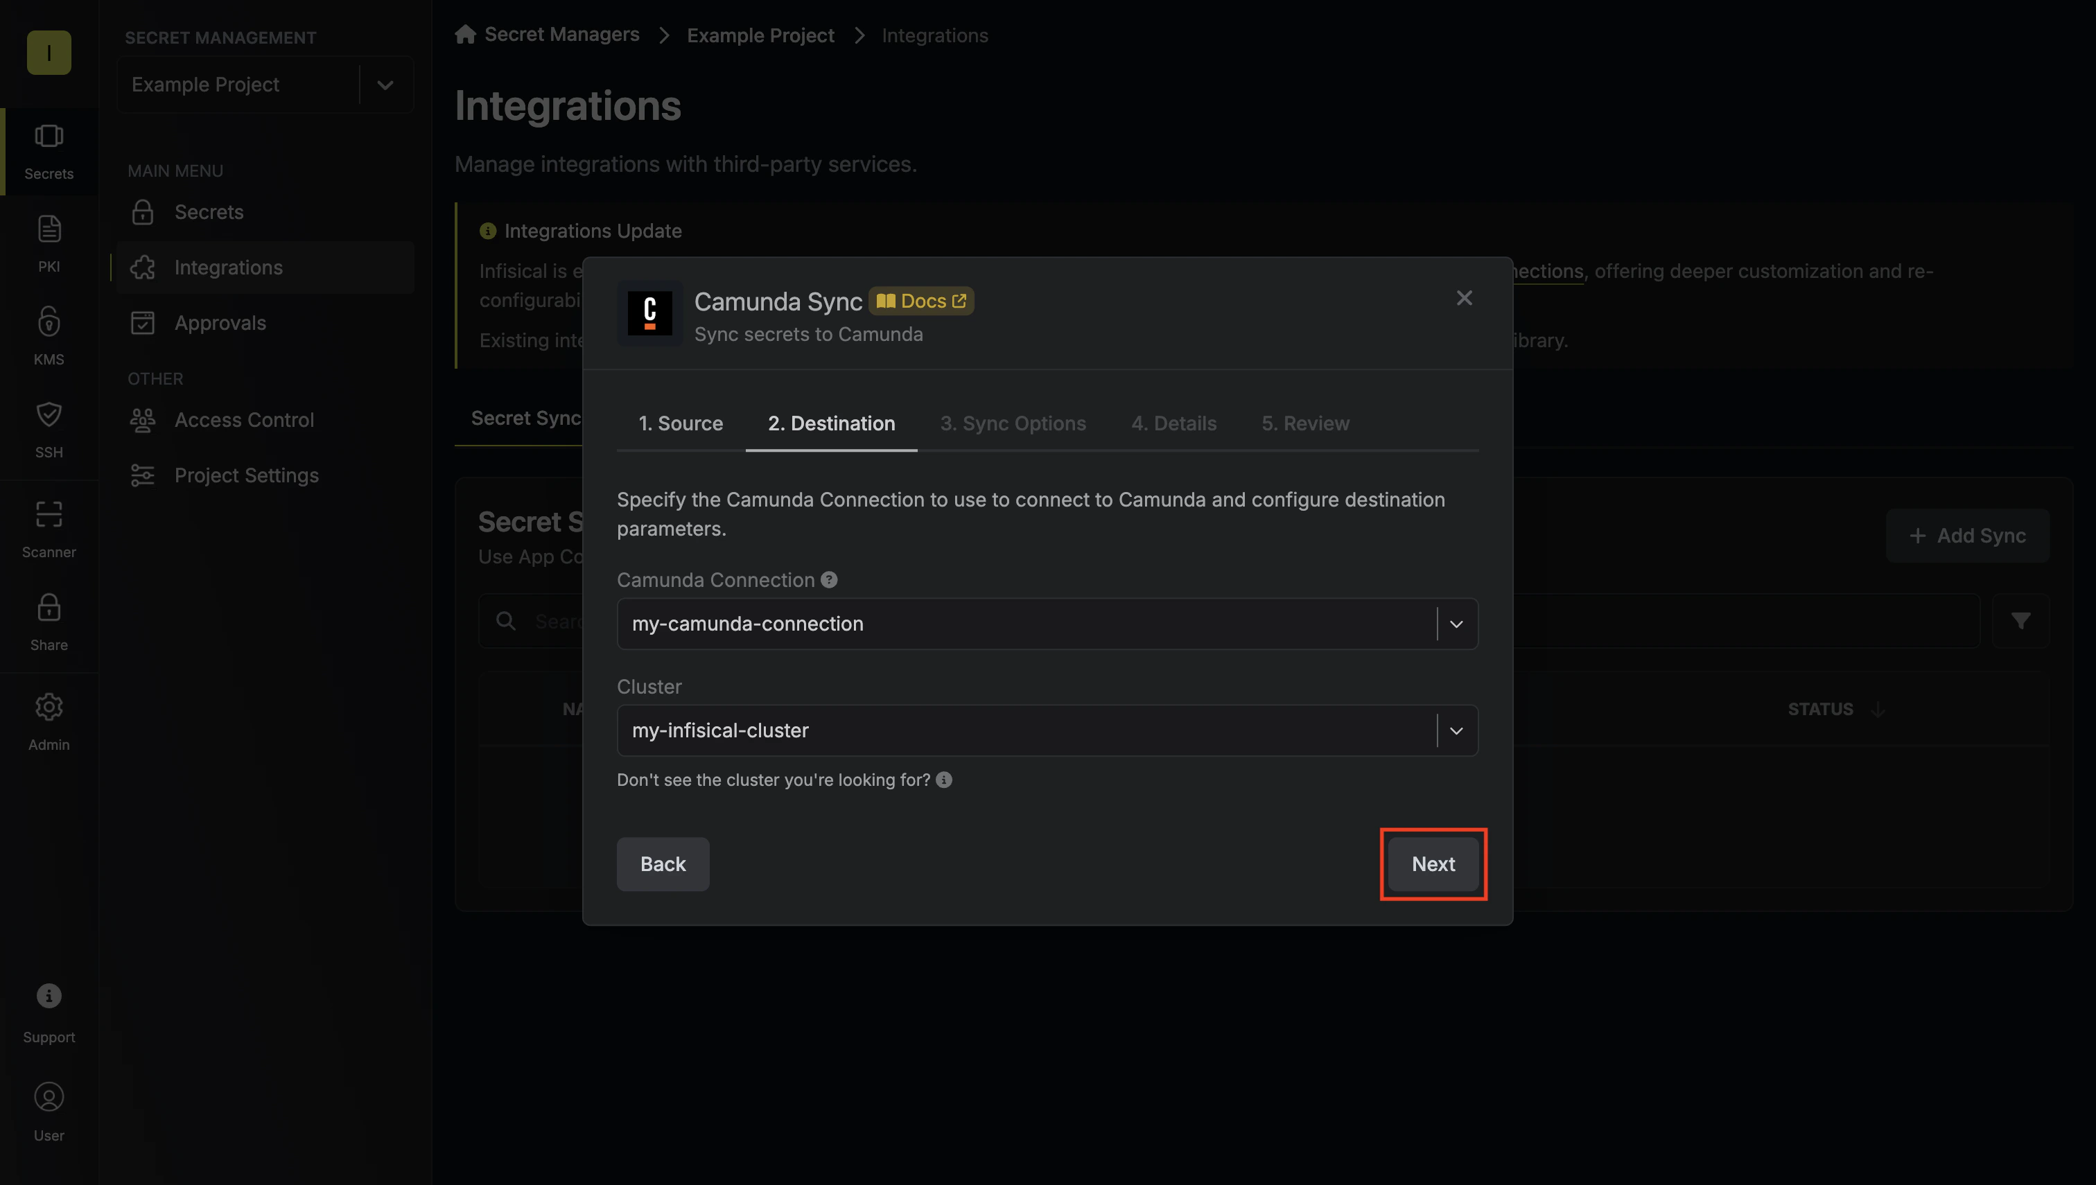Select the 2. Destination step tab
Viewport: 2096px width, 1185px height.
pyautogui.click(x=831, y=423)
